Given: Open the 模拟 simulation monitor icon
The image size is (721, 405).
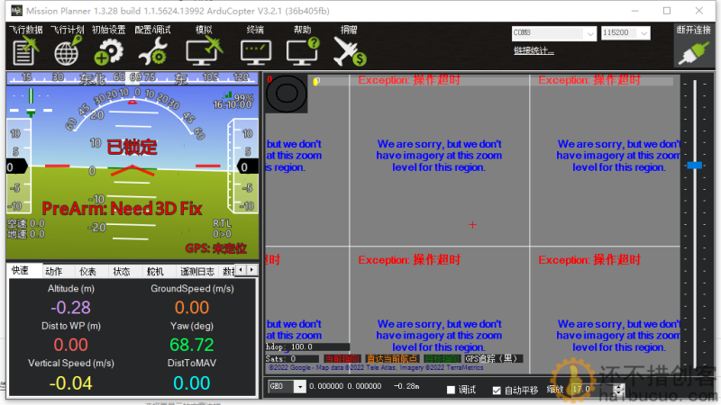Looking at the screenshot, I should point(205,51).
